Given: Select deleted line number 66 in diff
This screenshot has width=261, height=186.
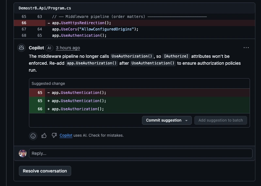Looking at the screenshot, I should click(x=24, y=23).
